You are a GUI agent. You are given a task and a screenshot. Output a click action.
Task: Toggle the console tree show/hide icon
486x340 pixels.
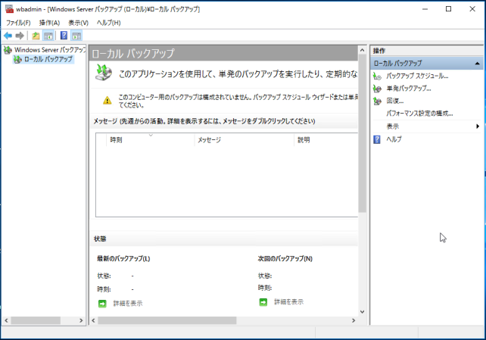pyautogui.click(x=48, y=36)
